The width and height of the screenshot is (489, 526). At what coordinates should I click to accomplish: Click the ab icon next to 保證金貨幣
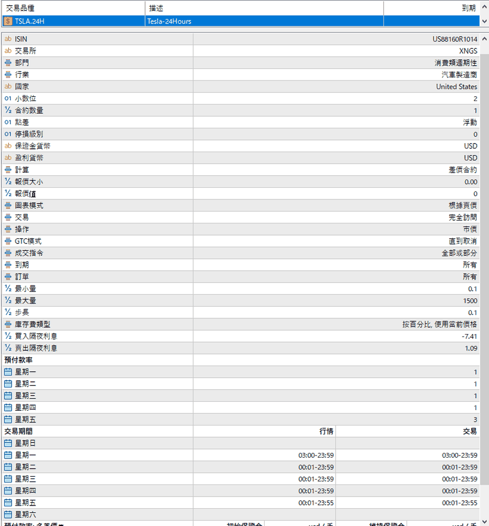click(x=8, y=146)
